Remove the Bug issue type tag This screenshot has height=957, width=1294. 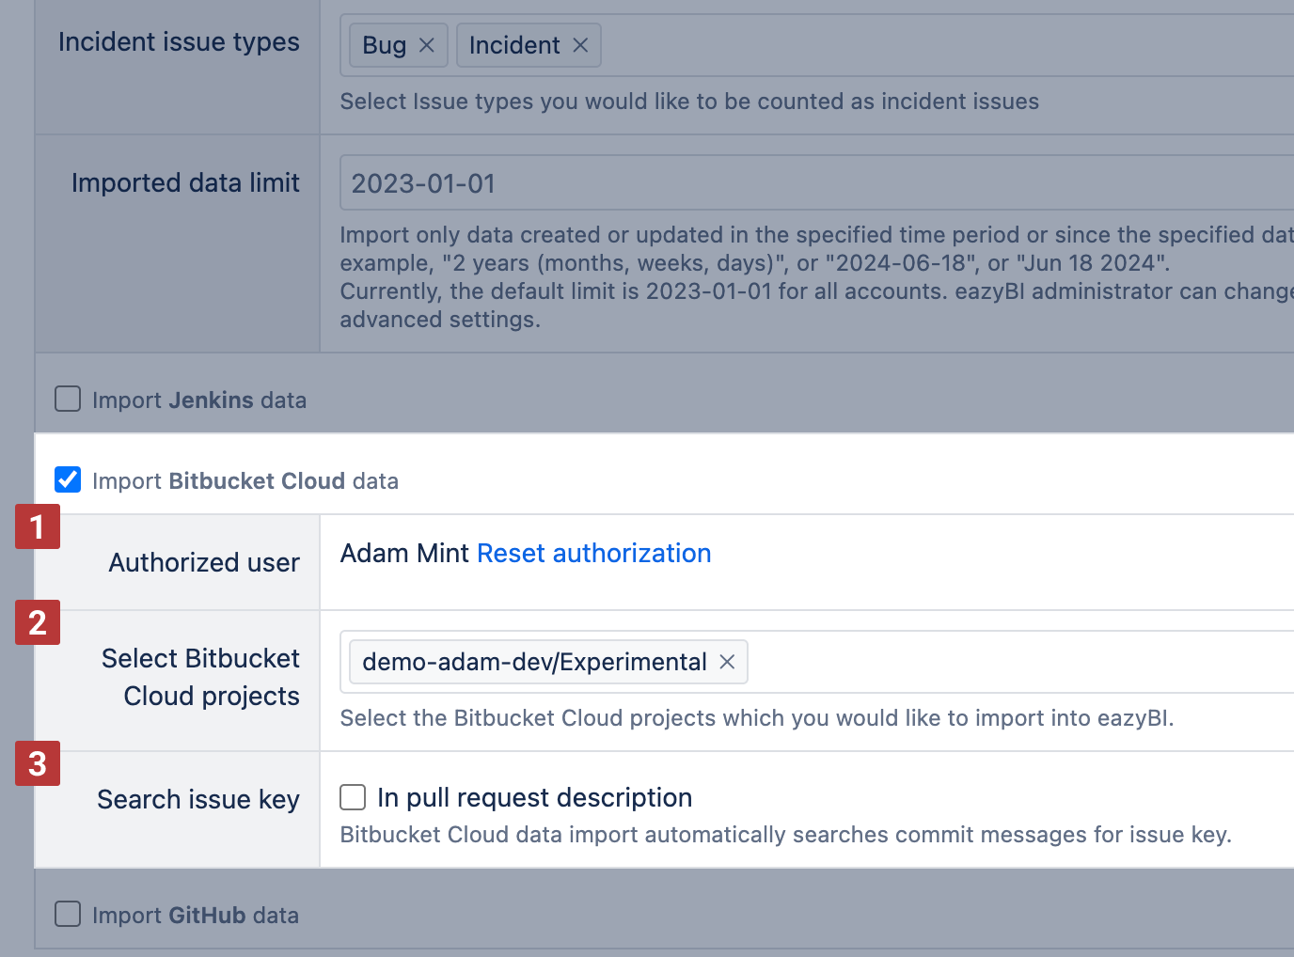pos(427,45)
